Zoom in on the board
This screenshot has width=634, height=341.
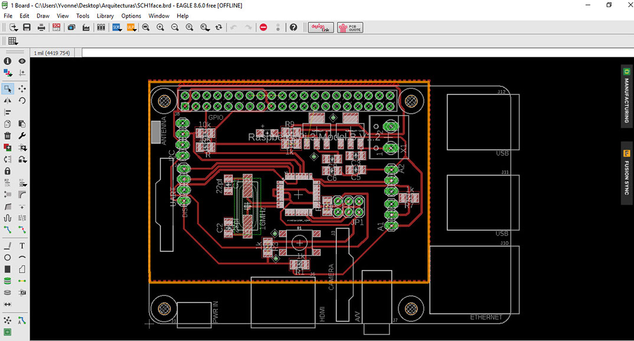click(x=161, y=28)
